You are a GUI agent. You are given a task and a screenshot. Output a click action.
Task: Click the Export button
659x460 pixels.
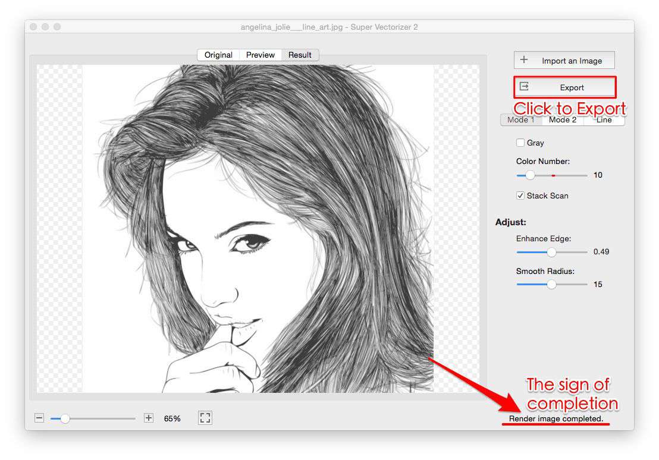pos(564,86)
